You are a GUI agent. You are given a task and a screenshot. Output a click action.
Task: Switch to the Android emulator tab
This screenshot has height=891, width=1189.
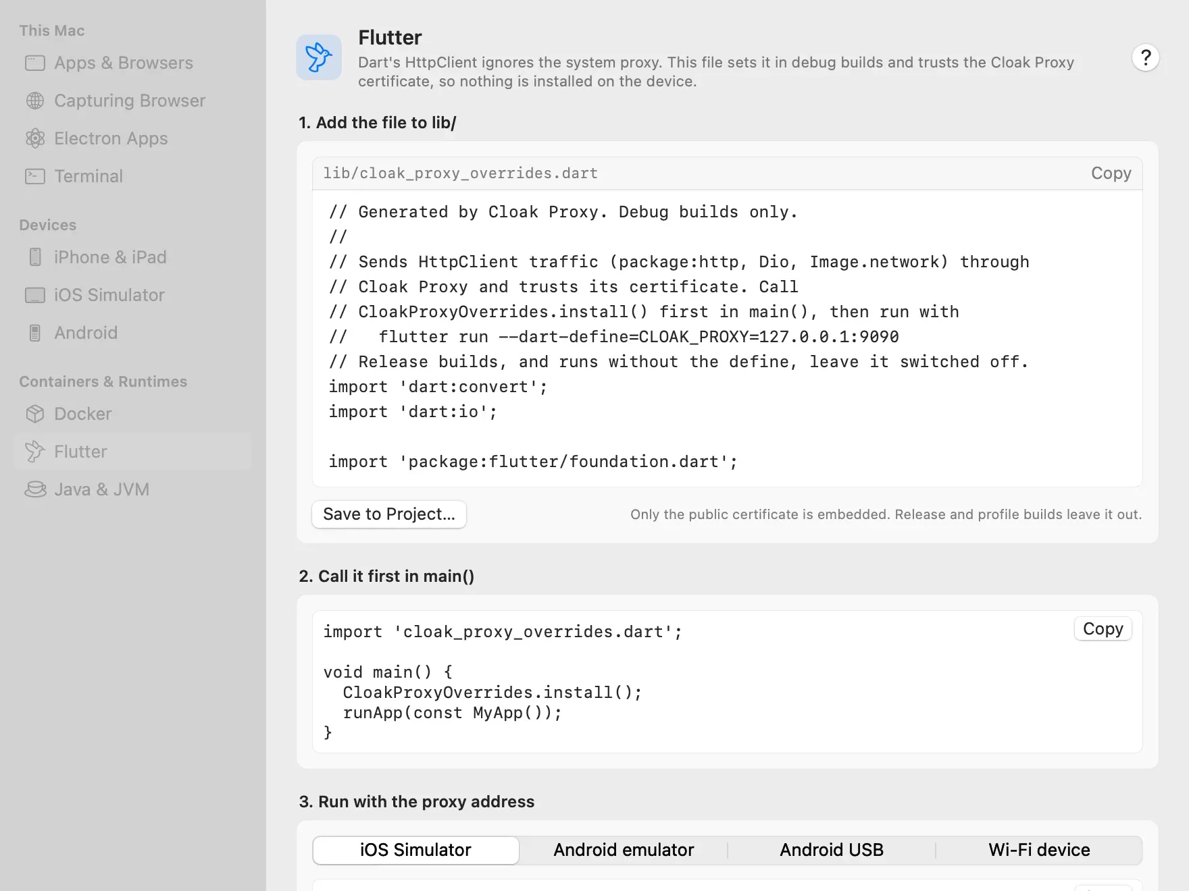(x=624, y=850)
